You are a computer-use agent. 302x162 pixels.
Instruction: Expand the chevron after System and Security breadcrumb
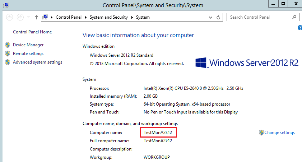tap(132, 17)
